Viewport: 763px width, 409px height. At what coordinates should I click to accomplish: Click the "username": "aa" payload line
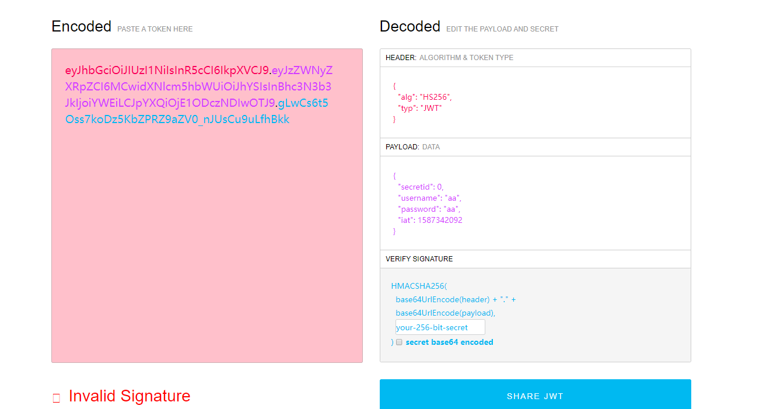pos(429,198)
